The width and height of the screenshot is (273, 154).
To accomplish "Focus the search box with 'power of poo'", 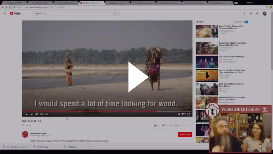I will [x=71, y=13].
